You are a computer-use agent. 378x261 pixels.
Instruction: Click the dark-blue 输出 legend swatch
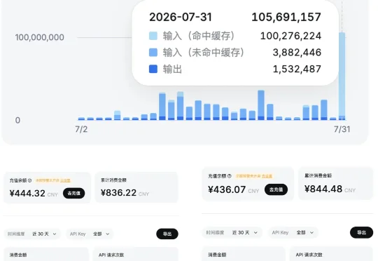(153, 69)
